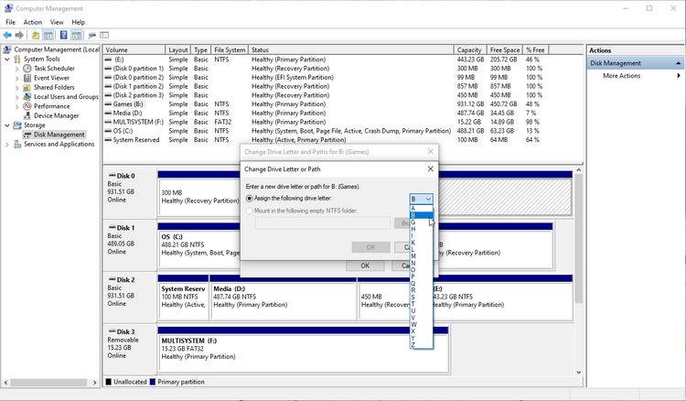Viewport: 686px width, 401px height.
Task: Choose letter G from the drive list
Action: point(422,222)
